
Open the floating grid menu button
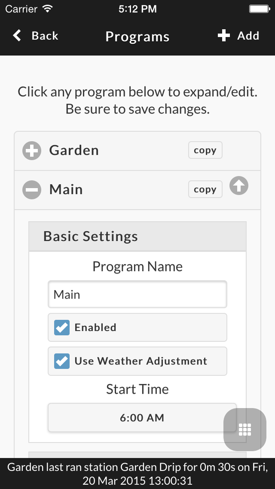coord(245,430)
